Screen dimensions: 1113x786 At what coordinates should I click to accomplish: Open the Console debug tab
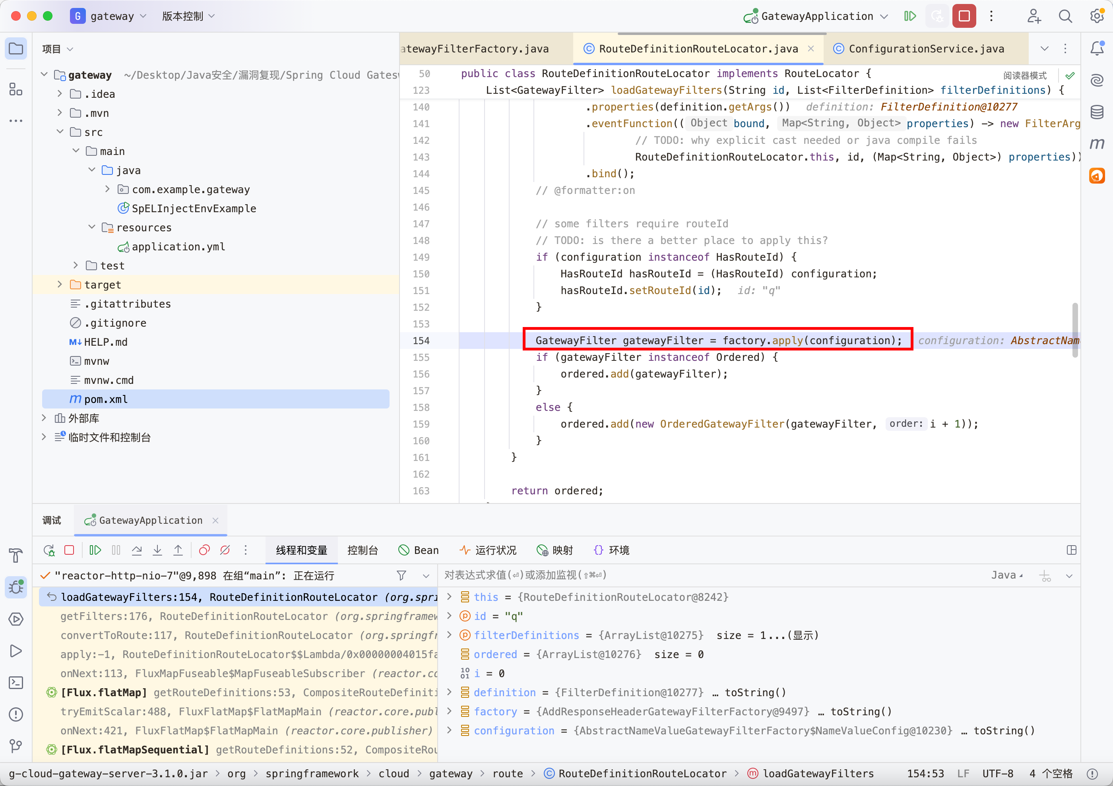point(363,550)
